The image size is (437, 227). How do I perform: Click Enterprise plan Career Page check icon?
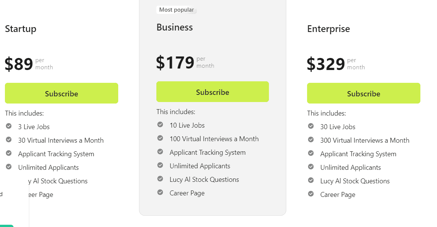(x=311, y=194)
